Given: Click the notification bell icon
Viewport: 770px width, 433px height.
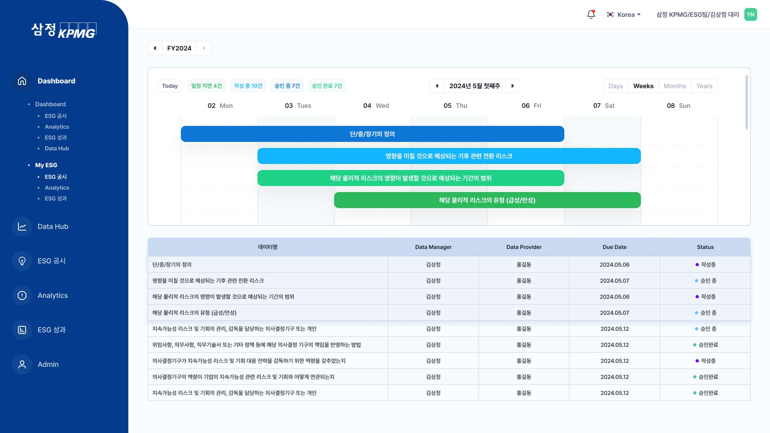Looking at the screenshot, I should coord(591,14).
